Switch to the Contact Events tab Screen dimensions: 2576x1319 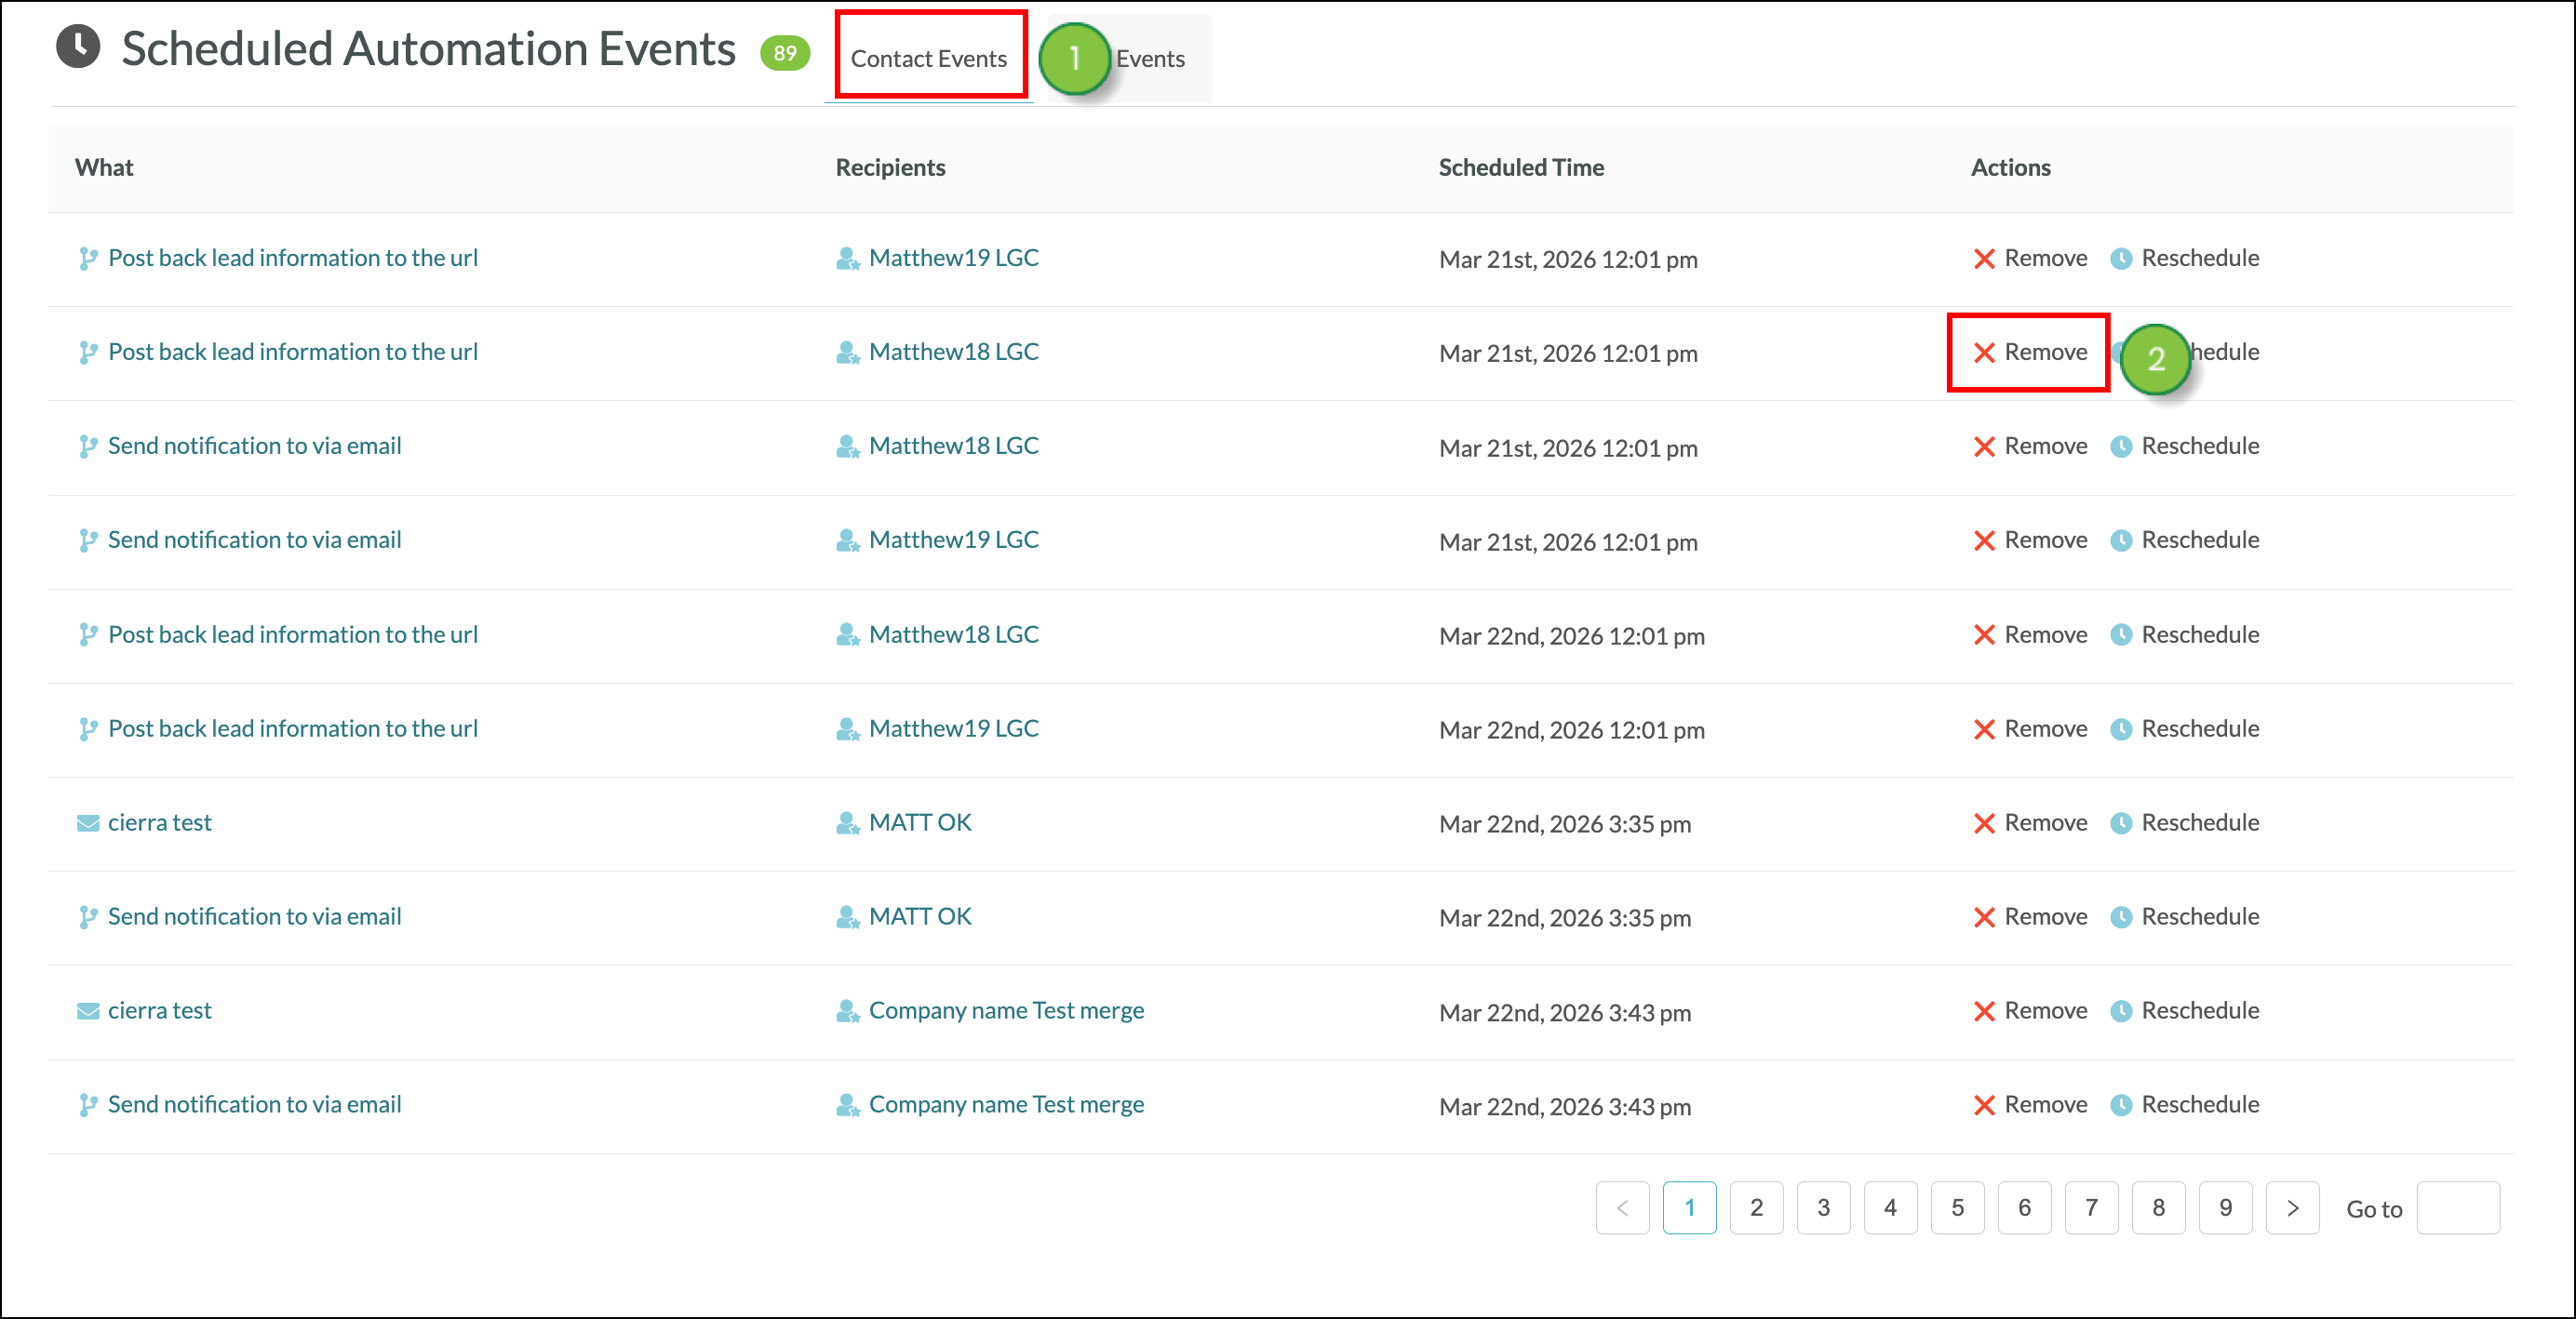click(929, 58)
